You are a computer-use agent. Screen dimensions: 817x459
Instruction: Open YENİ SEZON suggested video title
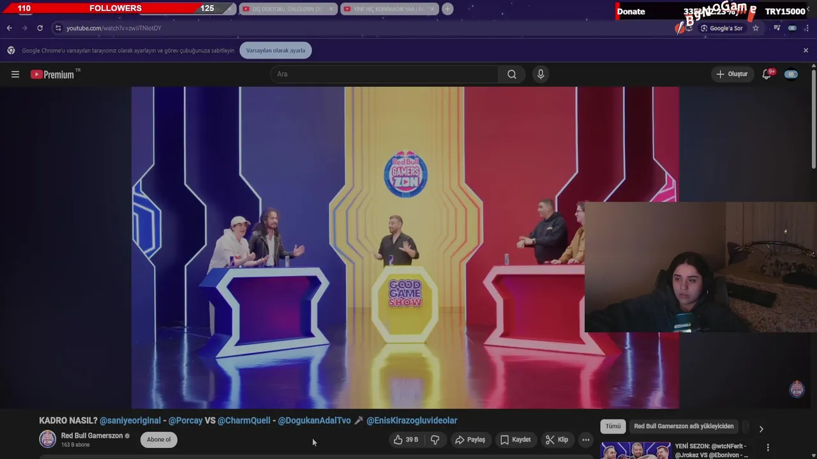pos(712,451)
